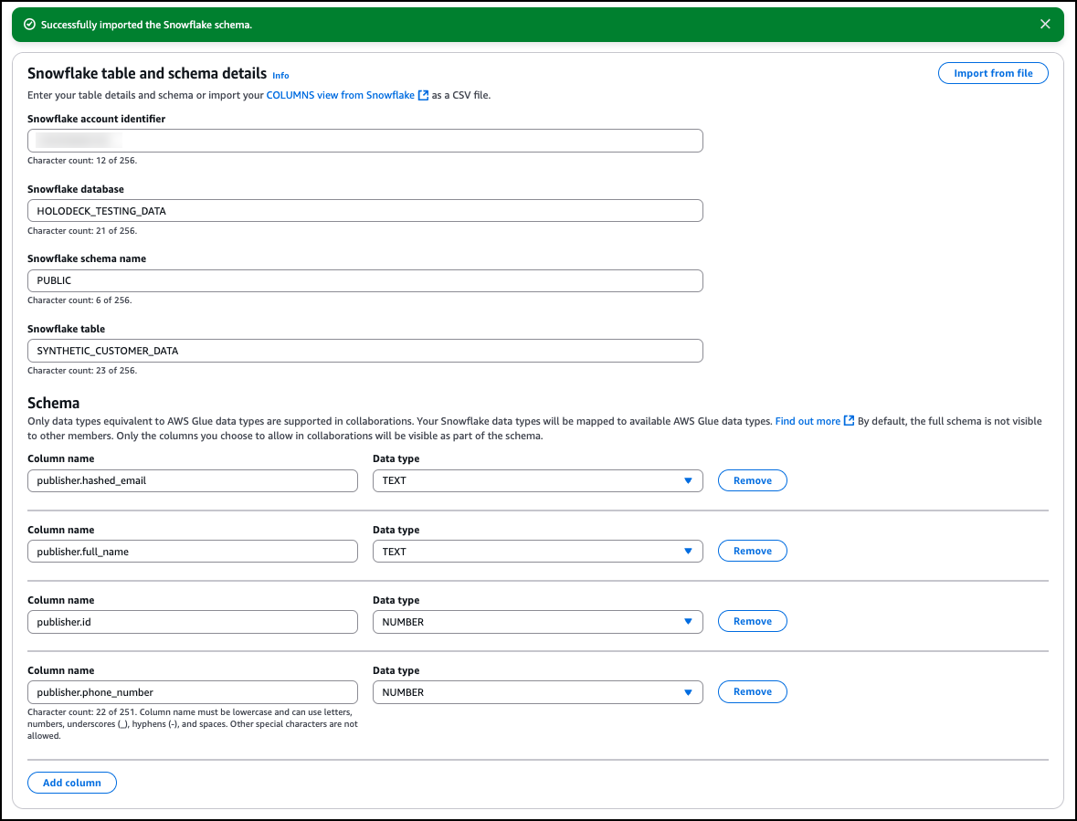This screenshot has height=821, width=1077.
Task: Open data type dropdown for publisher.id
Action: point(537,622)
